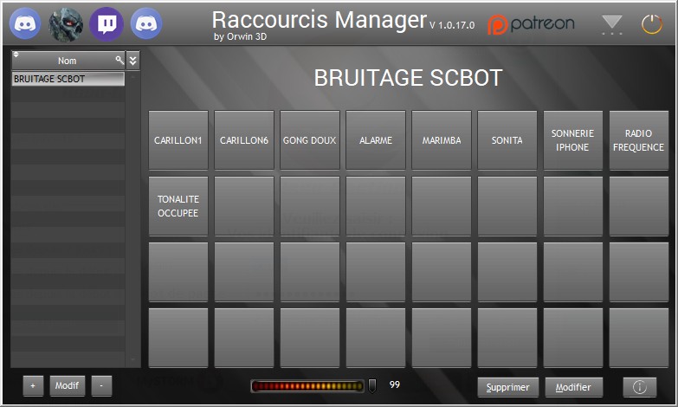Open the first Discord icon in header
678x407 pixels.
(x=25, y=23)
